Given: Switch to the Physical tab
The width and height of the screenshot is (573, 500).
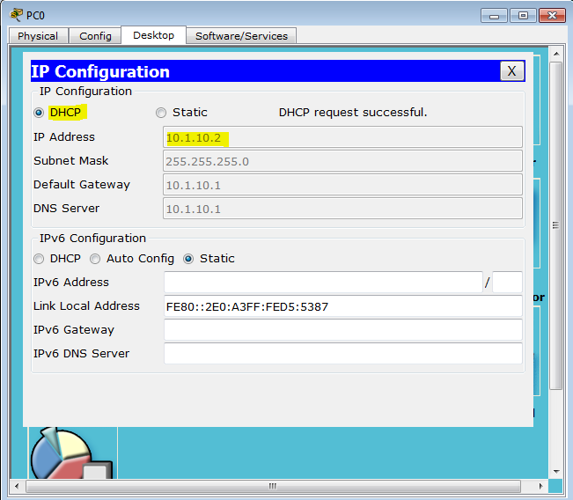Looking at the screenshot, I should (38, 36).
